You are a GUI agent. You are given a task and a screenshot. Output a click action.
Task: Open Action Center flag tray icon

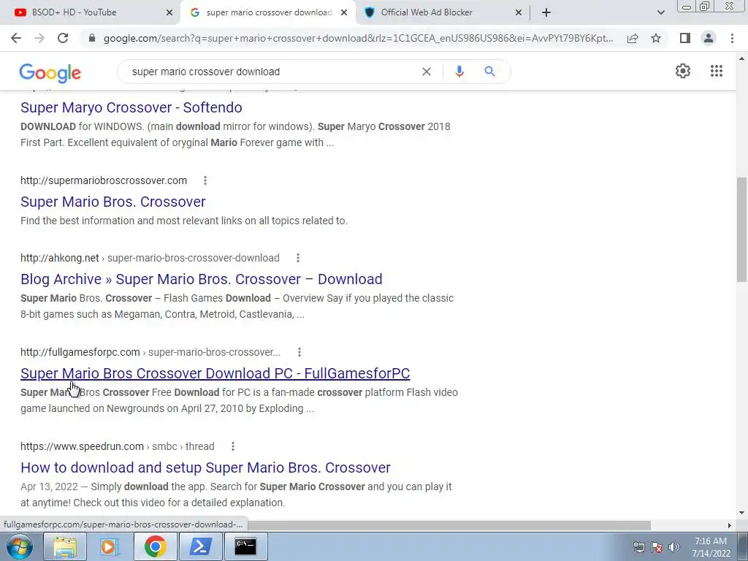(x=657, y=547)
